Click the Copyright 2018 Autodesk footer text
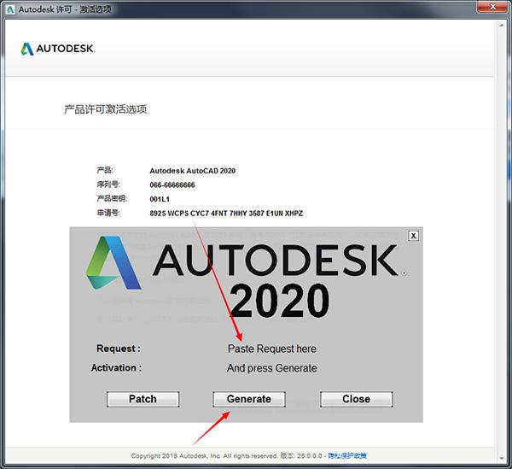512x469 pixels. (x=204, y=455)
